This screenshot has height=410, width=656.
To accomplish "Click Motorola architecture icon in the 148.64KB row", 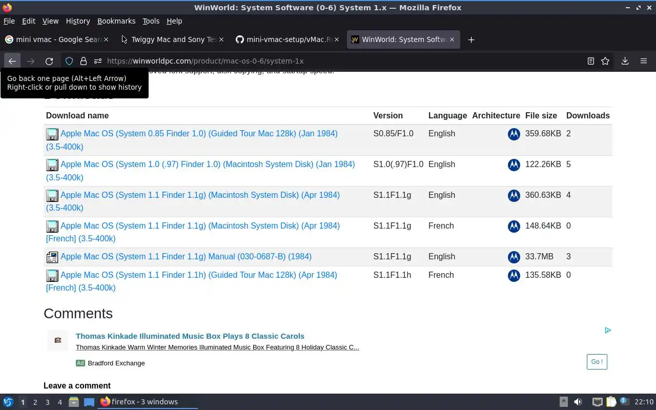I will click(x=514, y=227).
